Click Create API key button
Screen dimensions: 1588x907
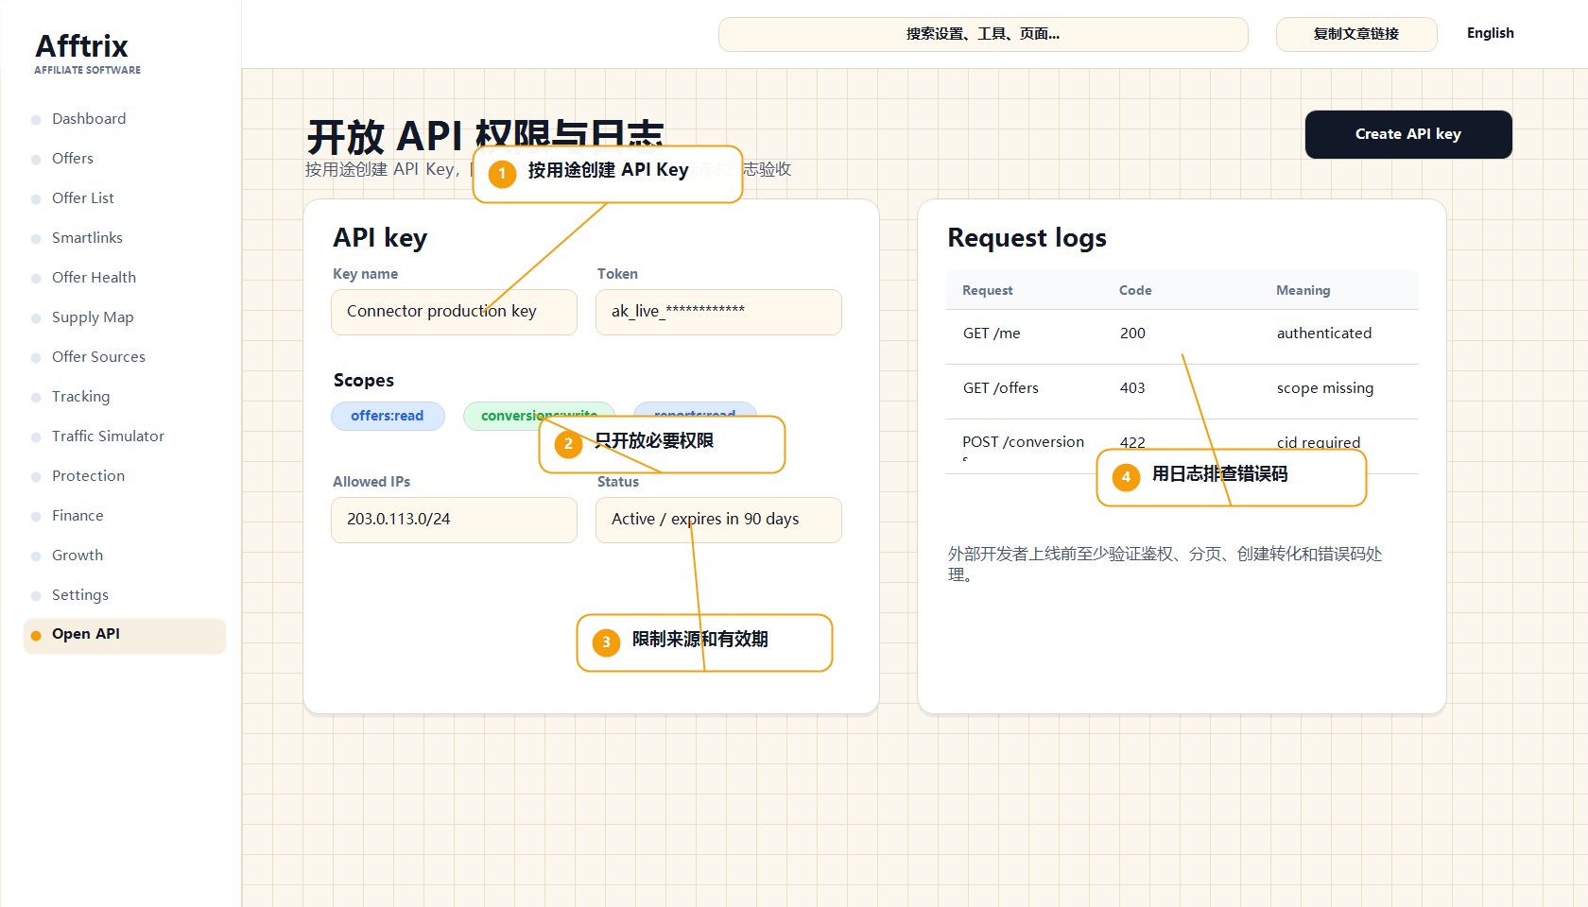(1408, 134)
